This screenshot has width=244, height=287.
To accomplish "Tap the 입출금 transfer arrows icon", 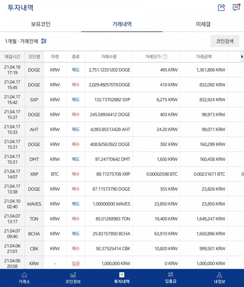I will (170, 274).
